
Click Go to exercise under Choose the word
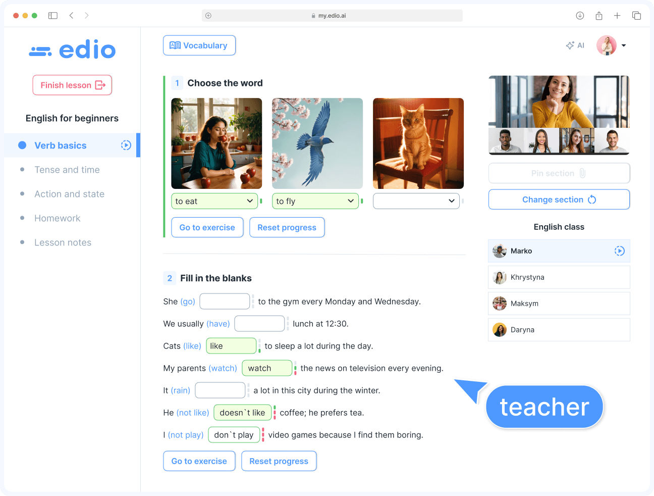pyautogui.click(x=207, y=227)
